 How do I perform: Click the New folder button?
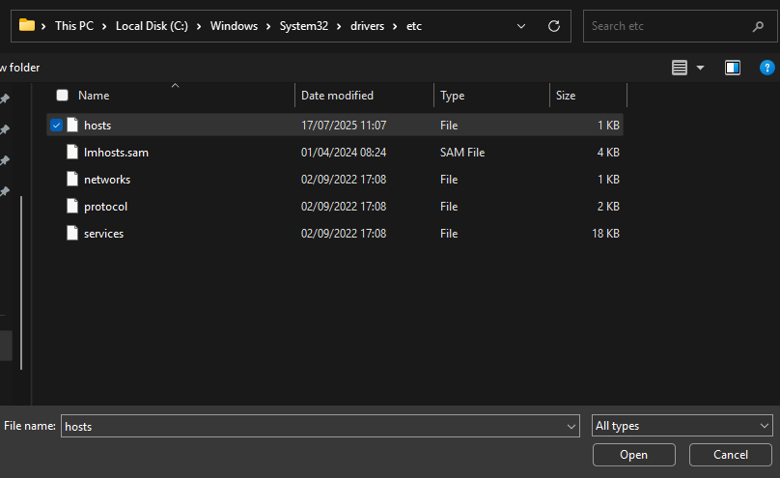coord(20,68)
